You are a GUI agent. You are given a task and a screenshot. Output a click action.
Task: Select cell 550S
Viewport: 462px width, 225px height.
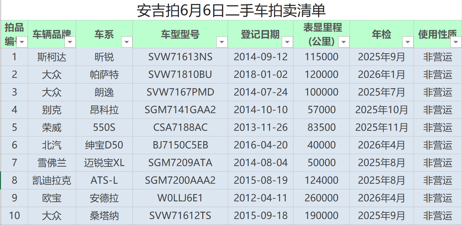pyautogui.click(x=104, y=127)
